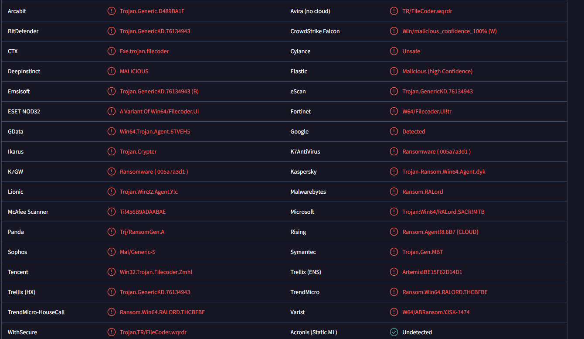Click the Ransom.Agent!8.6B7 (CLOUD) result

pyautogui.click(x=441, y=232)
